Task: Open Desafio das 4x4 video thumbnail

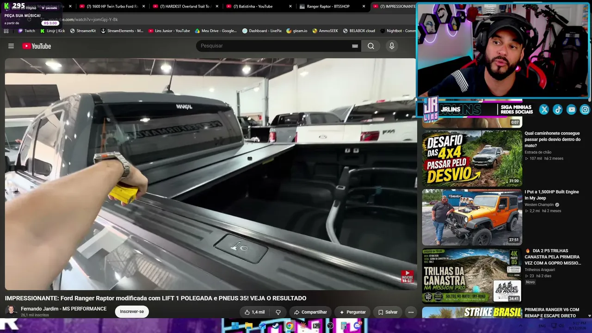Action: click(472, 158)
